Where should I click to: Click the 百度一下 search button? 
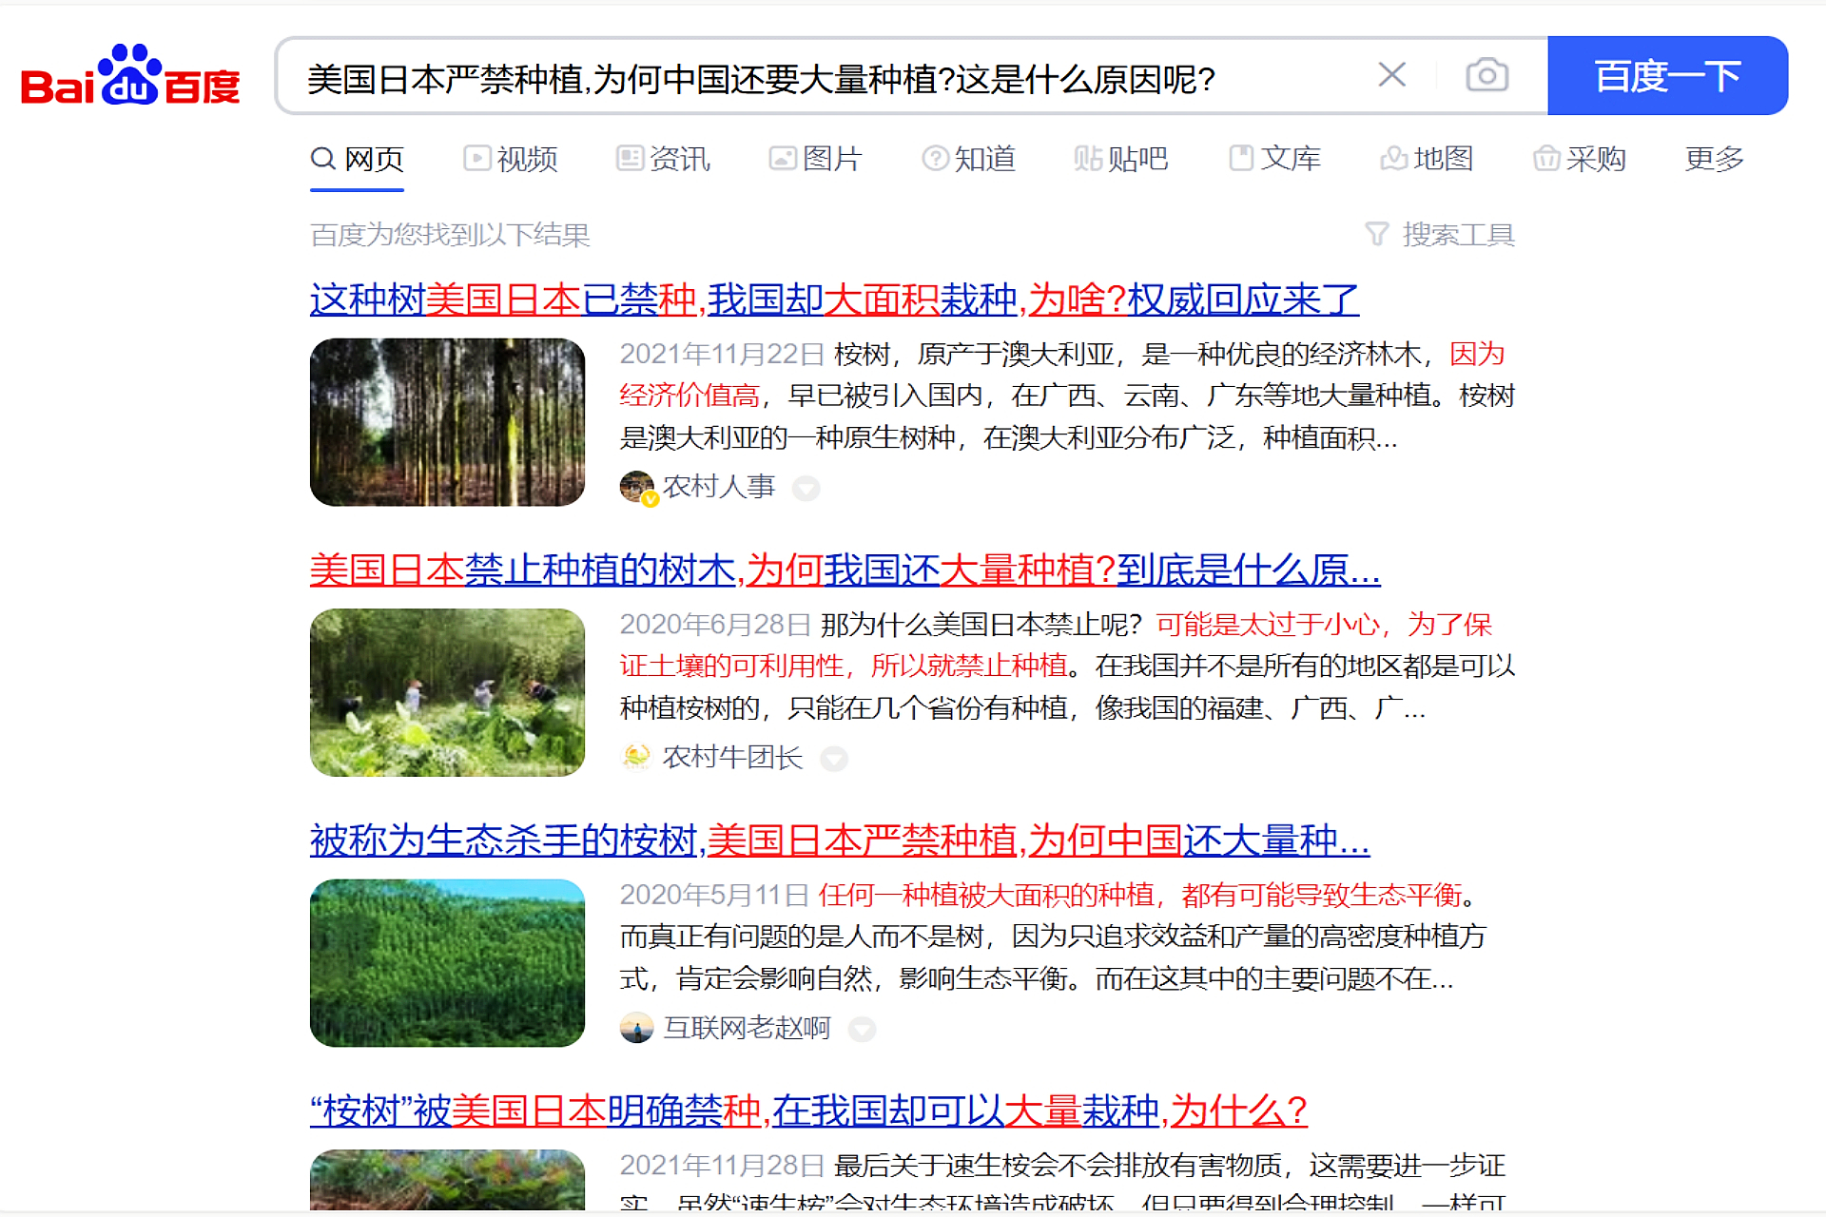pos(1667,76)
